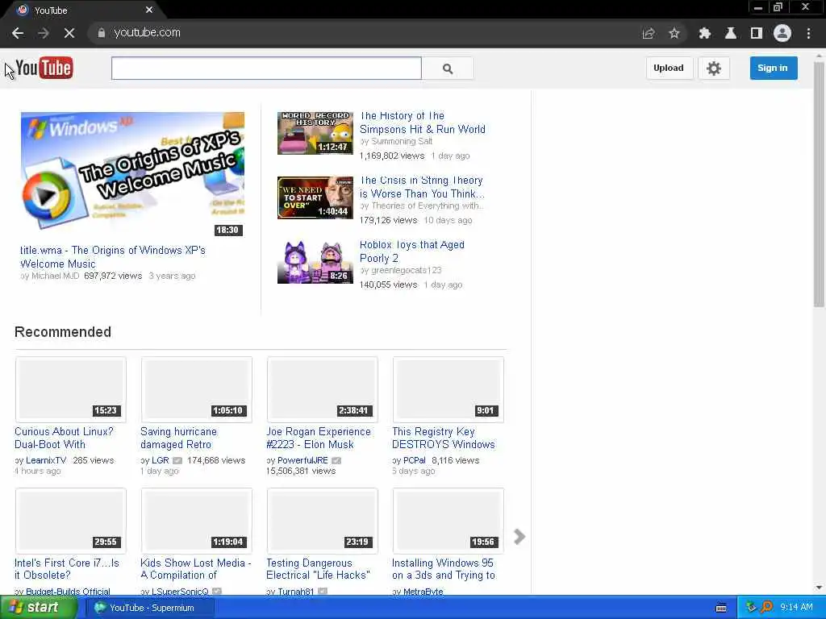The width and height of the screenshot is (826, 619).
Task: Click the 19:56 Windows 95 on 3ds thumbnail
Action: 448,521
